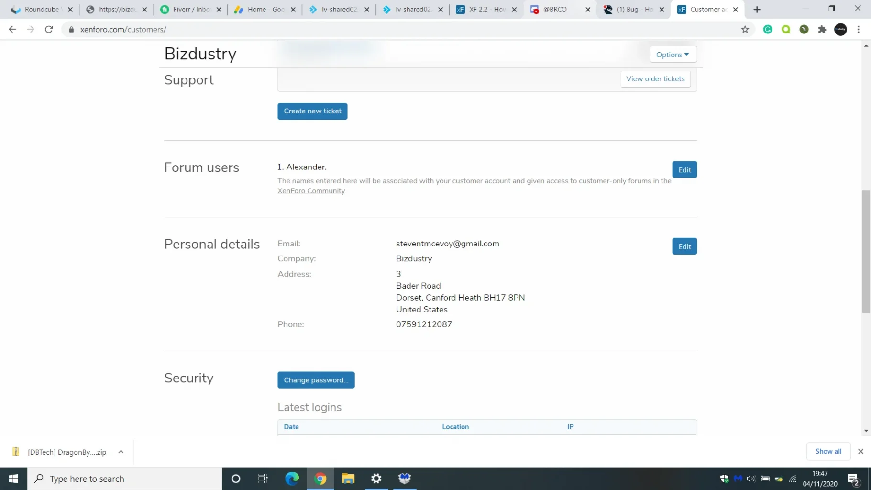Click the Malwarebytes tray icon

[738, 479]
